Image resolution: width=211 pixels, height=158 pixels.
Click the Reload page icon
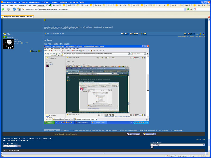(x=14, y=9)
